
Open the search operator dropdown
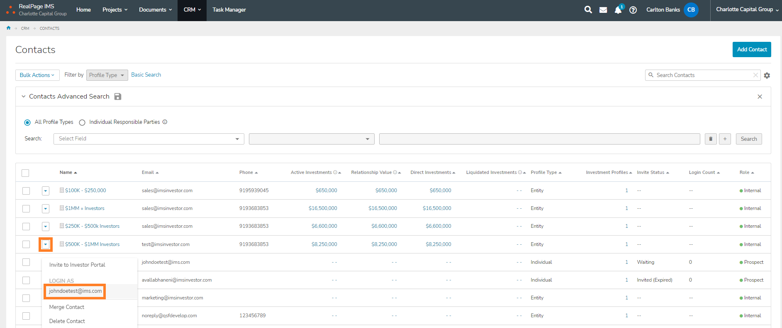pos(312,139)
